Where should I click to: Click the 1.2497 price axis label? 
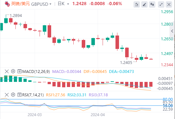tap(167, 54)
